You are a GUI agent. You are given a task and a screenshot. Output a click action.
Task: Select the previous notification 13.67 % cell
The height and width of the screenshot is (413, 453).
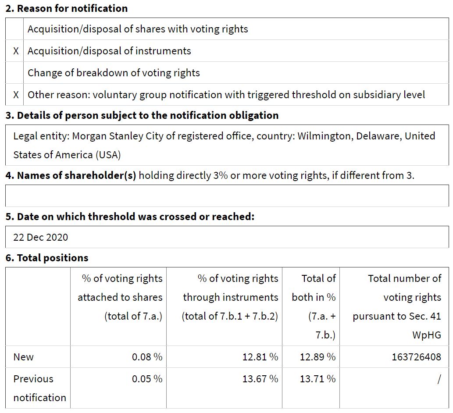[x=260, y=379]
